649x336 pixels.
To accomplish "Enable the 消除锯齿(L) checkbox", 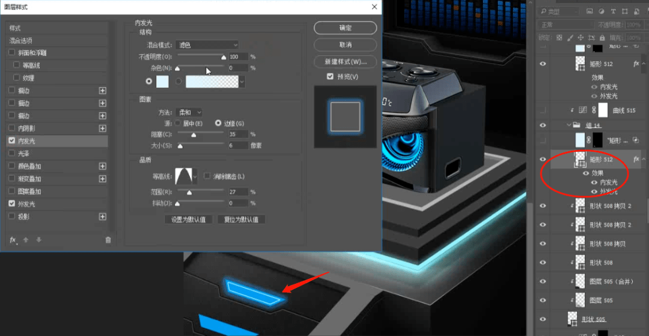I will 207,176.
